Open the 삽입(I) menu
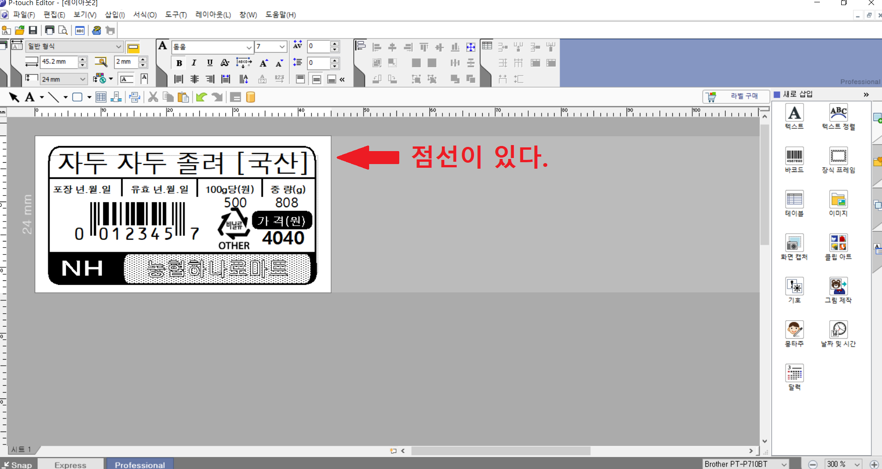Screen dimensions: 882x469 click(115, 15)
